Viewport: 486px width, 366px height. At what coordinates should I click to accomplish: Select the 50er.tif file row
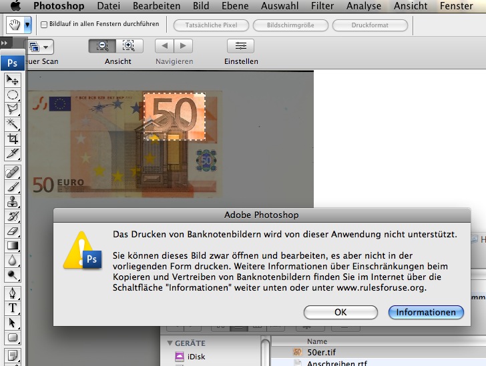(x=379, y=352)
